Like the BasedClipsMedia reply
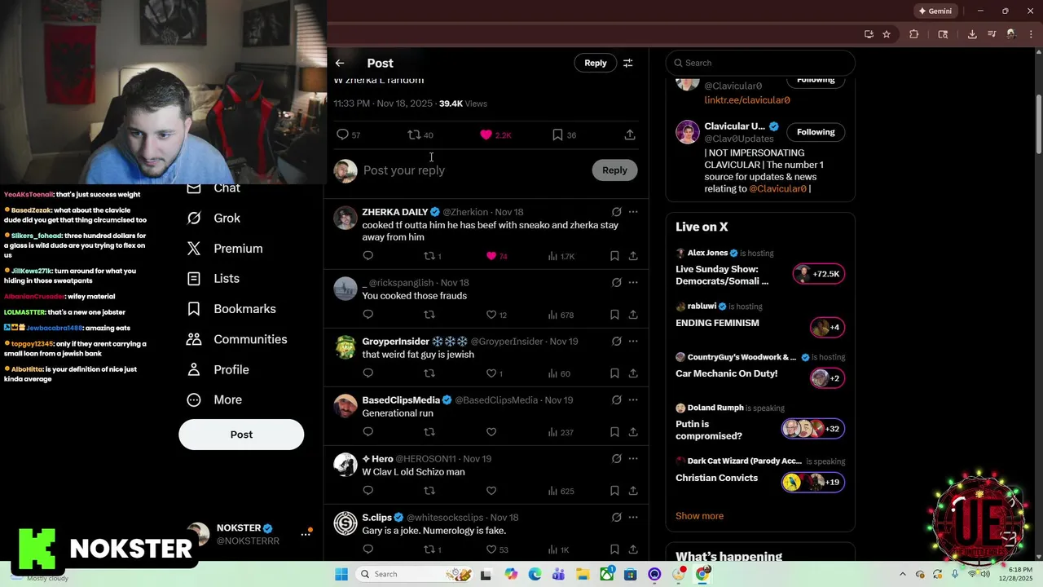Screen dimensions: 1043x587 491,432
